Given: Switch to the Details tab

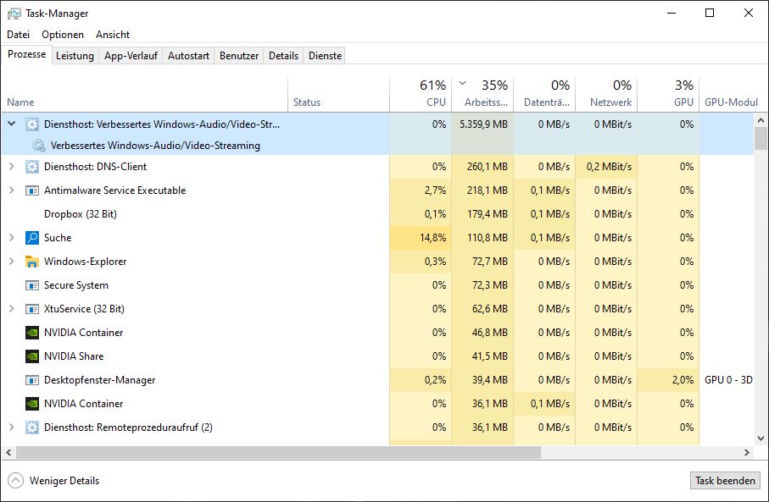Looking at the screenshot, I should 283,56.
